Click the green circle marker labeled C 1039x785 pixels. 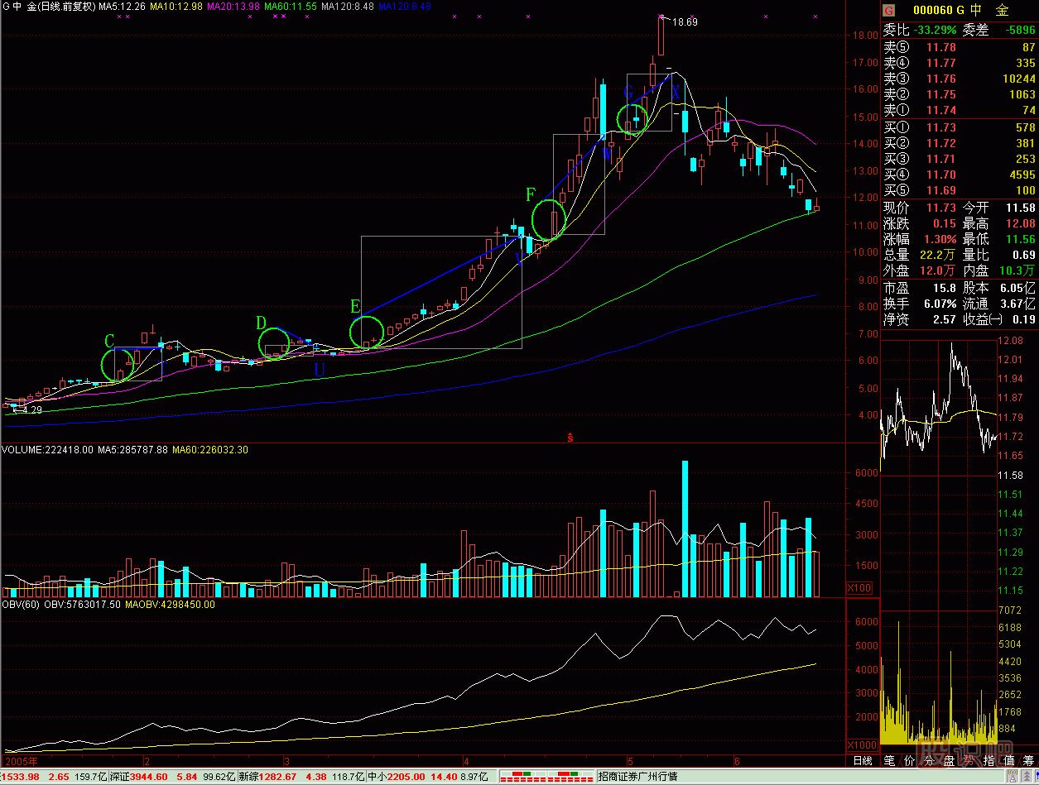[117, 364]
